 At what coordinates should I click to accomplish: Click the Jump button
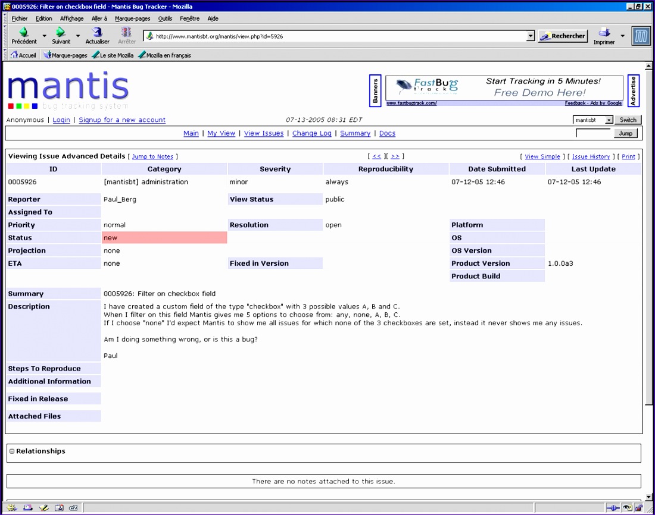tap(625, 134)
